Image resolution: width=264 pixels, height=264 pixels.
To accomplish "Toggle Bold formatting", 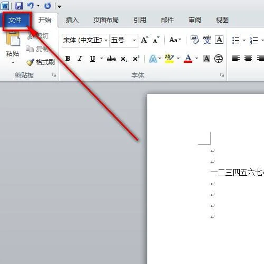I will (68, 58).
